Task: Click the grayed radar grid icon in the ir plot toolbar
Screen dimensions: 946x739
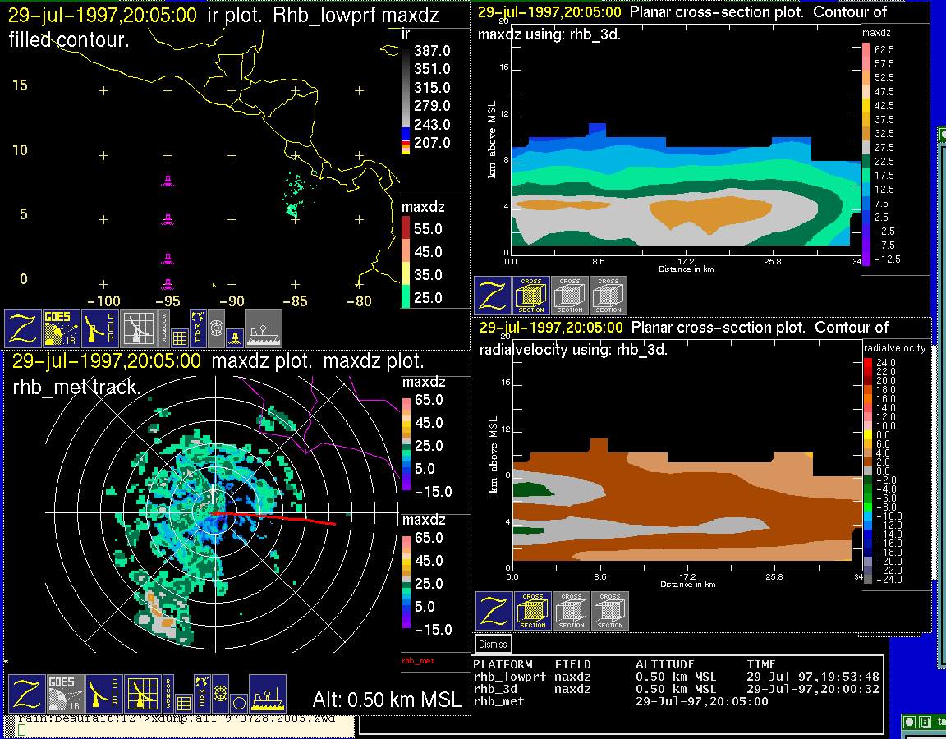Action: 140,328
